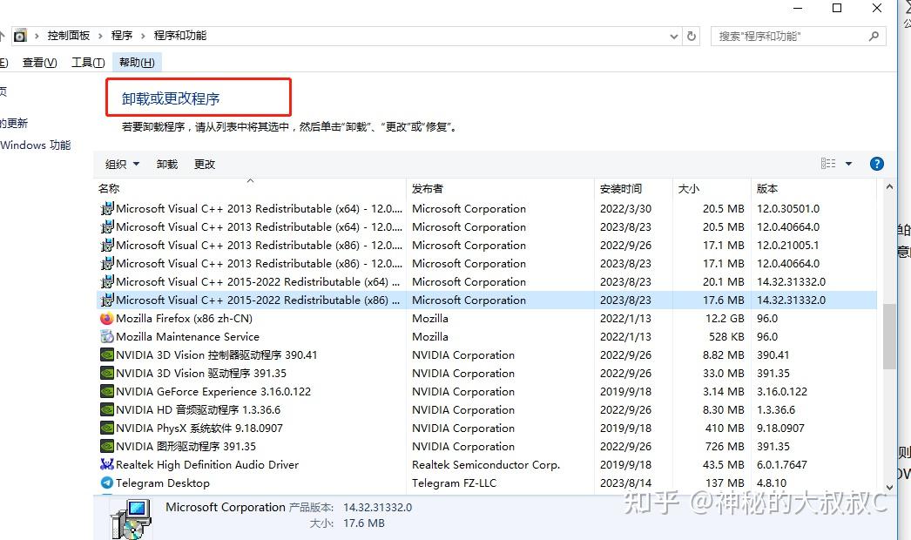Open help via the blue question mark icon
This screenshot has width=911, height=540.
(x=876, y=163)
